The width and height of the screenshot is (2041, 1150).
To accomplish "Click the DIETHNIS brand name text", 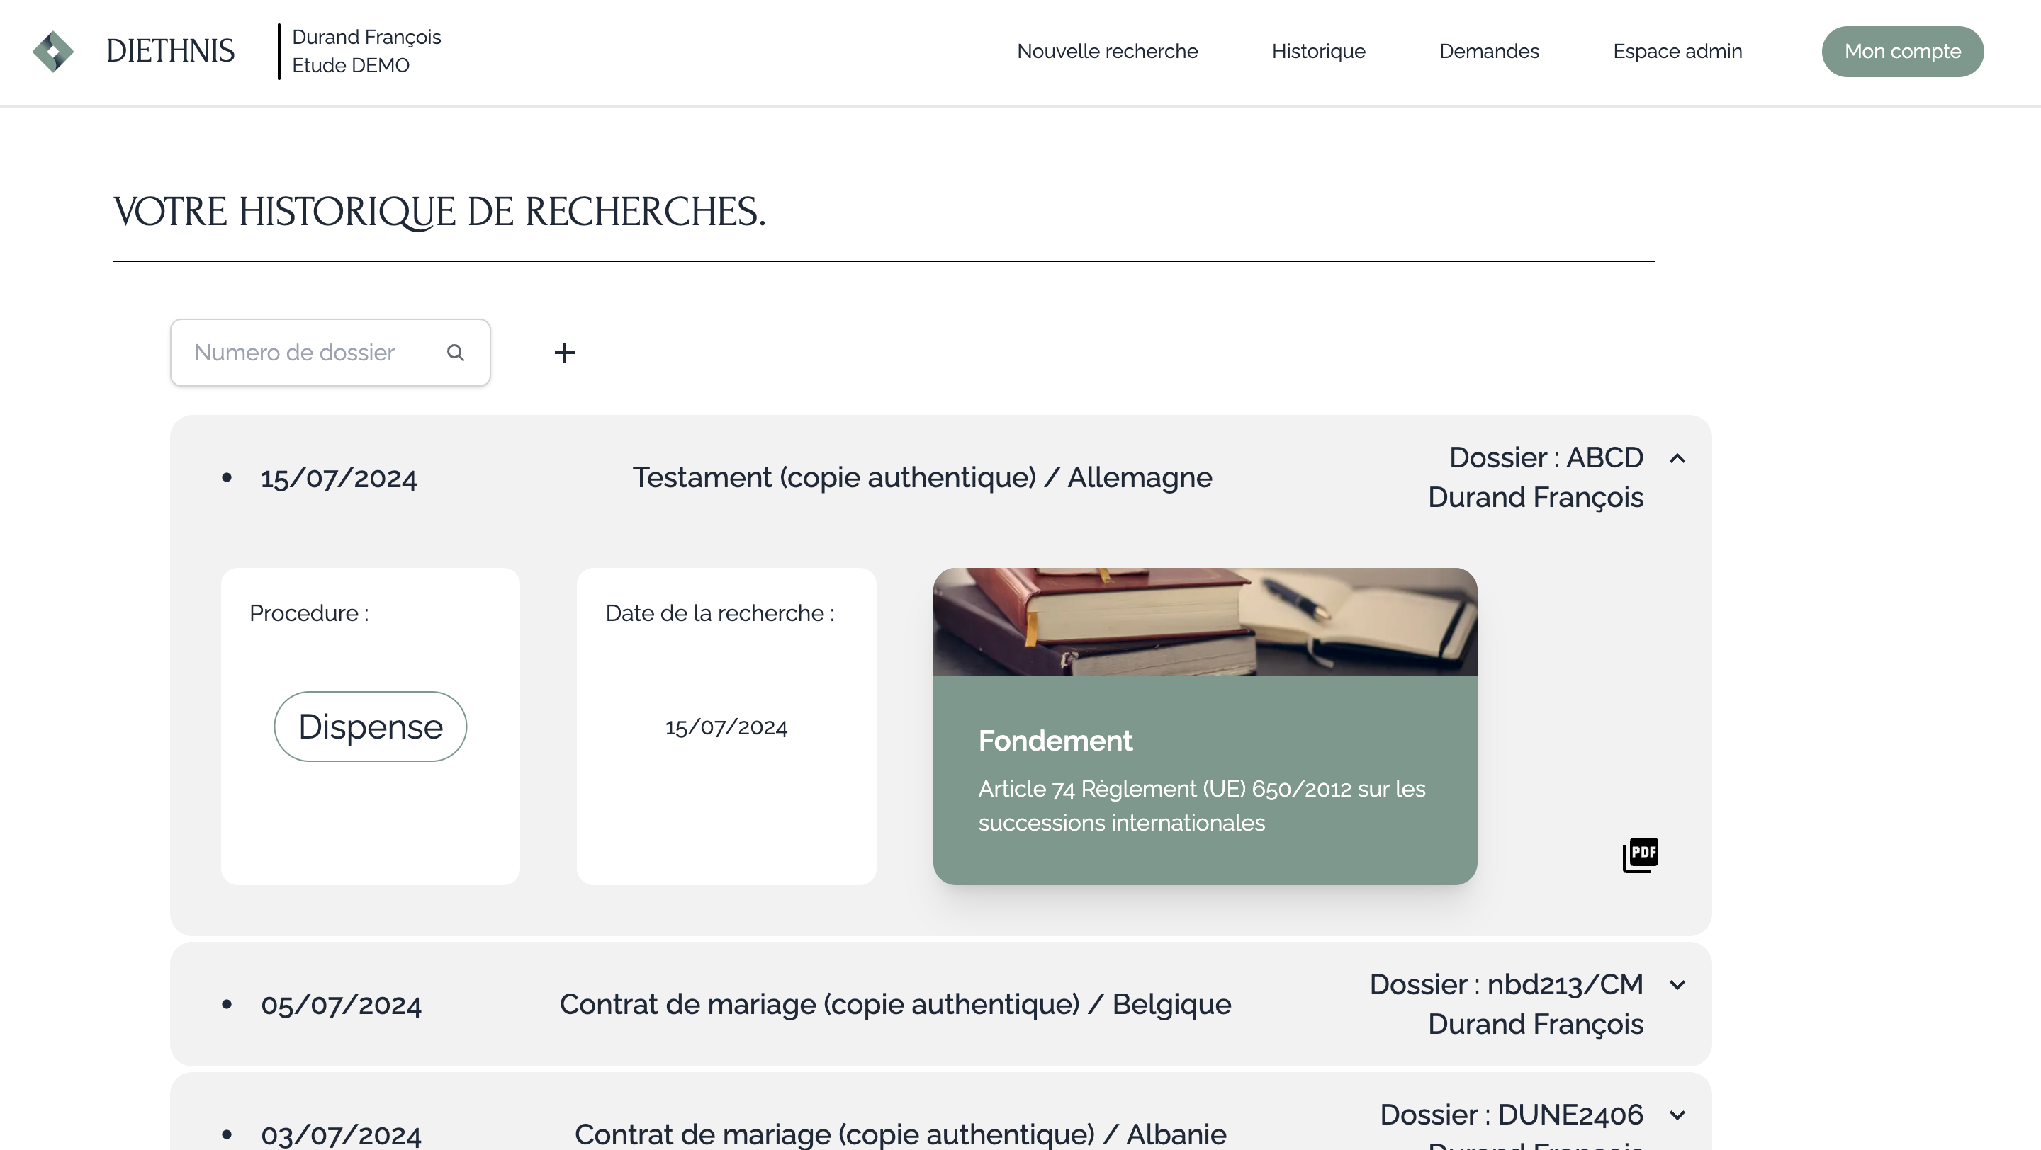I will point(170,52).
